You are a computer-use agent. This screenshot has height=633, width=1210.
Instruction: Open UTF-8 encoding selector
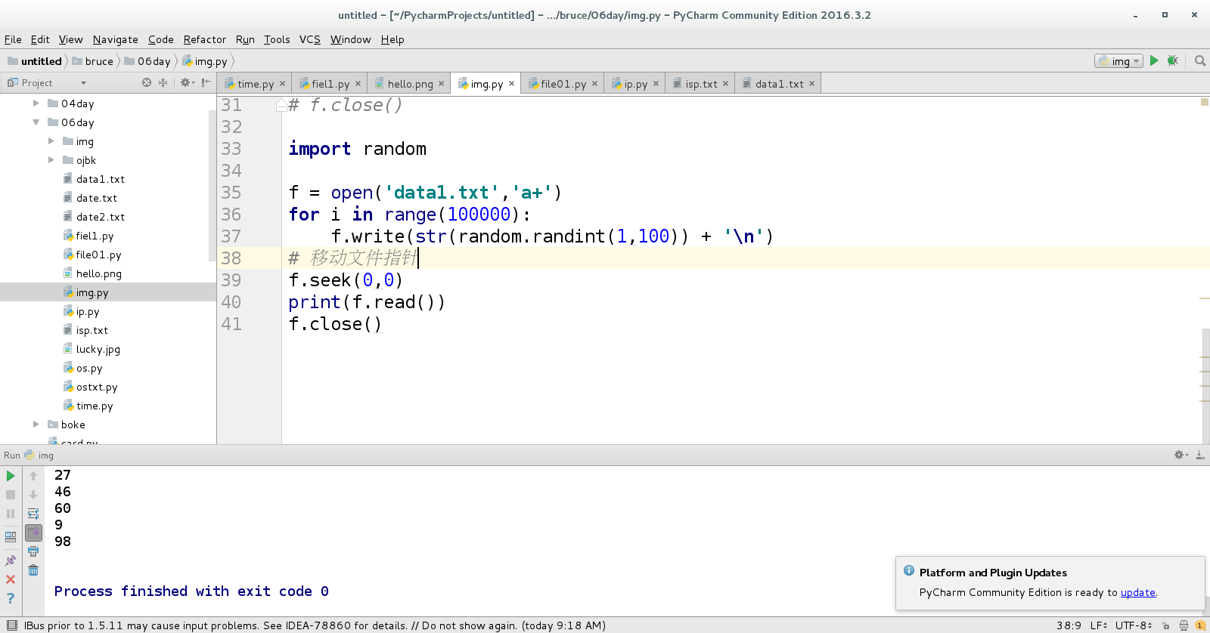tap(1134, 625)
